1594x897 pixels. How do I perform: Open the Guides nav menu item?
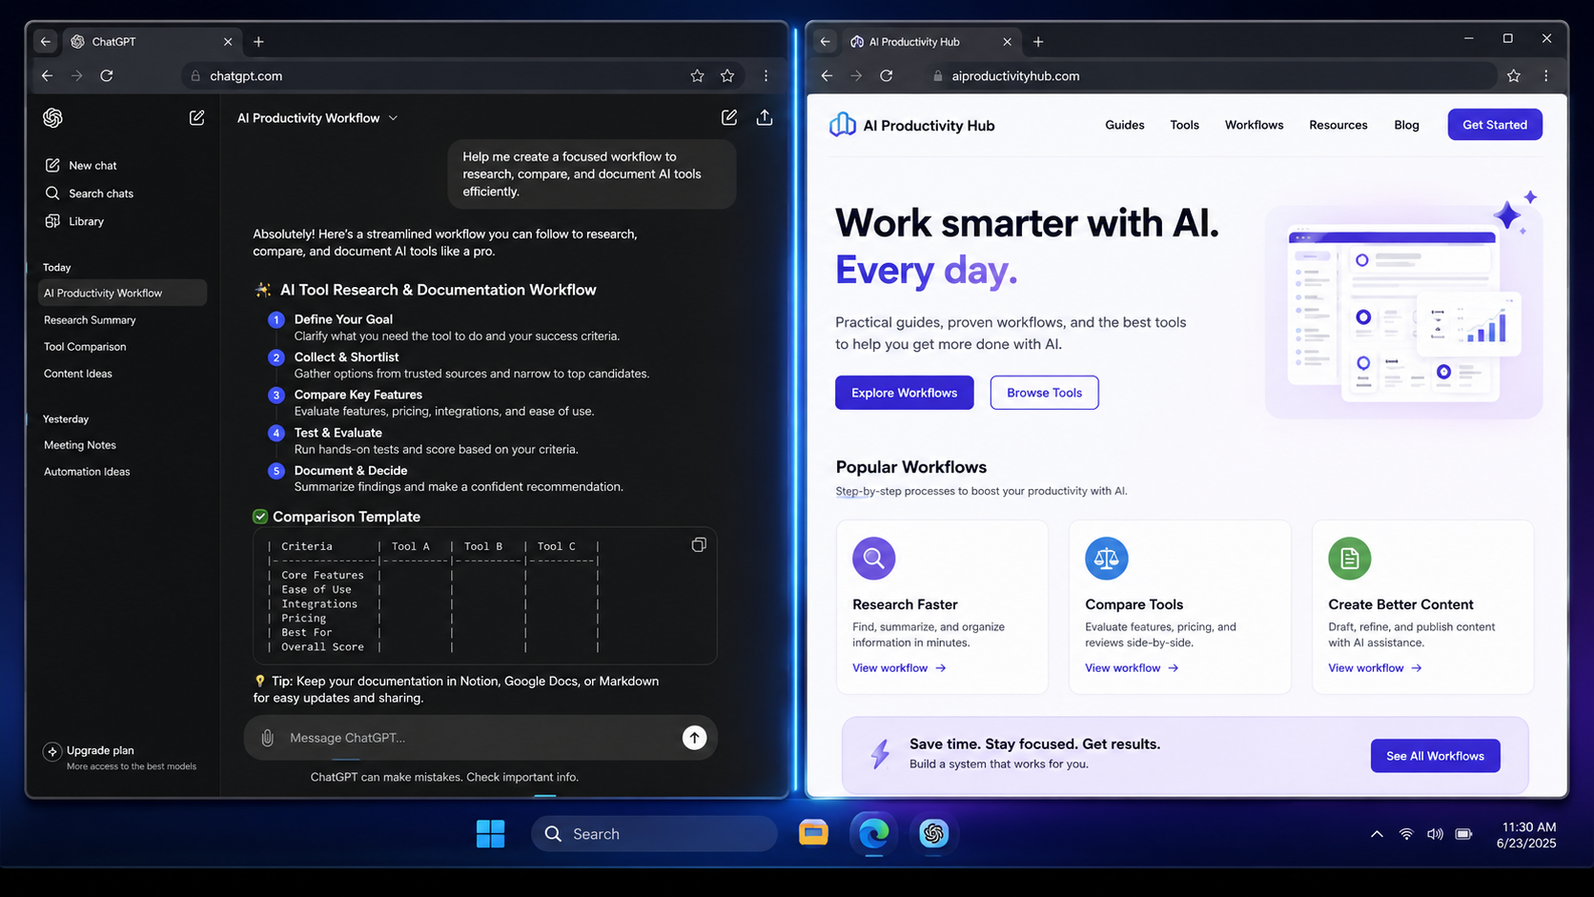pos(1124,125)
